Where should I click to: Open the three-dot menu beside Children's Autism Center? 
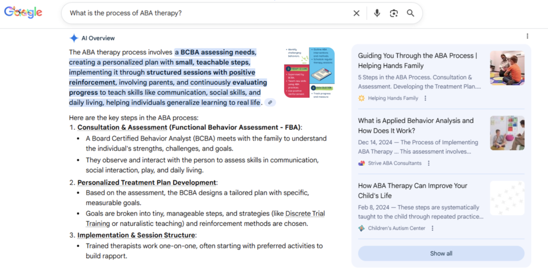(432, 229)
